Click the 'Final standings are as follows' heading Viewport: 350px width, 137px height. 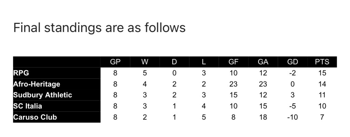[x=99, y=28]
